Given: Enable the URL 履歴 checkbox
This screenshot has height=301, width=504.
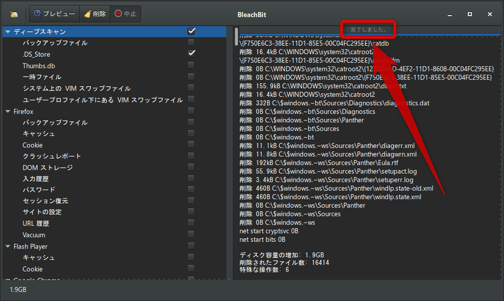Looking at the screenshot, I should [191, 222].
